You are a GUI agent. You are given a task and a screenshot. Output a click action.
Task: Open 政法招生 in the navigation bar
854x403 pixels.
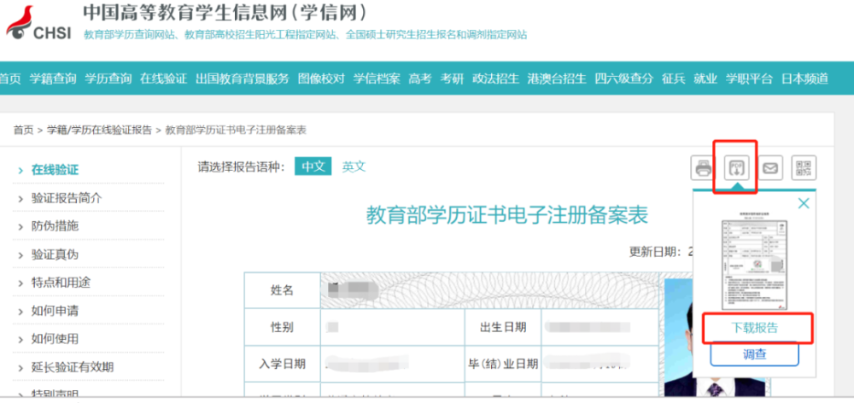(x=495, y=79)
